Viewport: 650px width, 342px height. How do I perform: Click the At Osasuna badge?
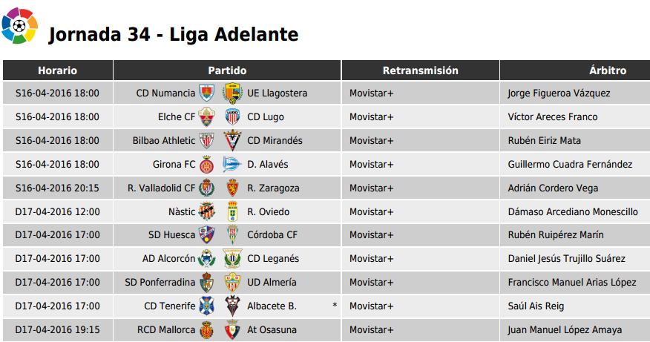(x=232, y=330)
